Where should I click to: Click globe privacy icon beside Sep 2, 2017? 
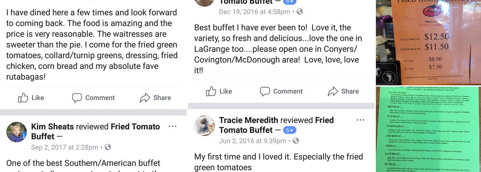coord(108,147)
